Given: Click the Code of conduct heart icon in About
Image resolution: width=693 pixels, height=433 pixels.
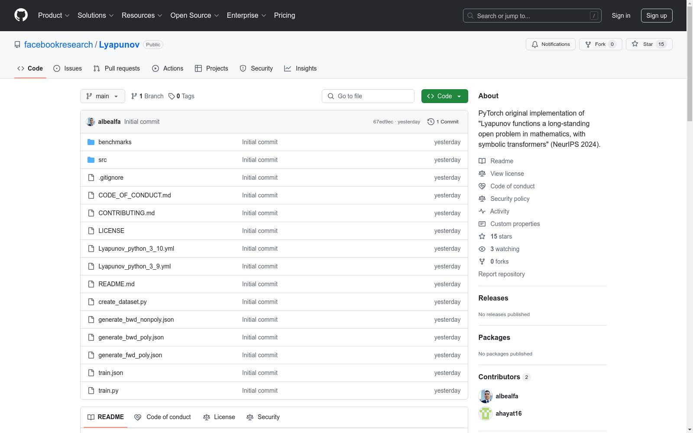Looking at the screenshot, I should pos(482,186).
